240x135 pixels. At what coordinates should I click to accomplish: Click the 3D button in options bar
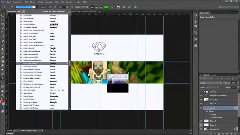pos(135,7)
